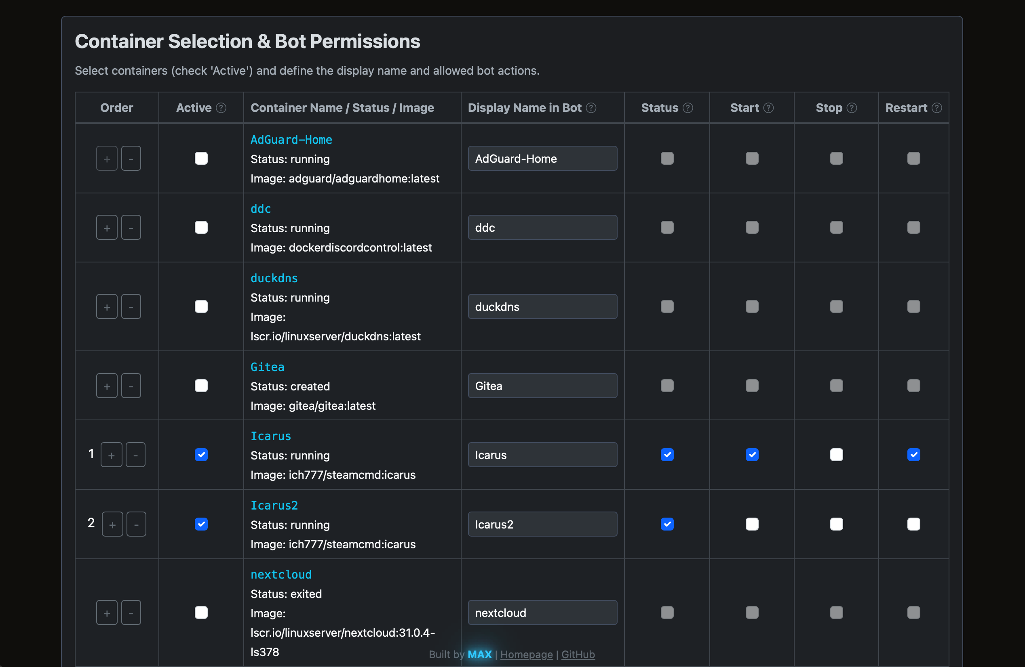Click the Gitea container name

point(268,367)
